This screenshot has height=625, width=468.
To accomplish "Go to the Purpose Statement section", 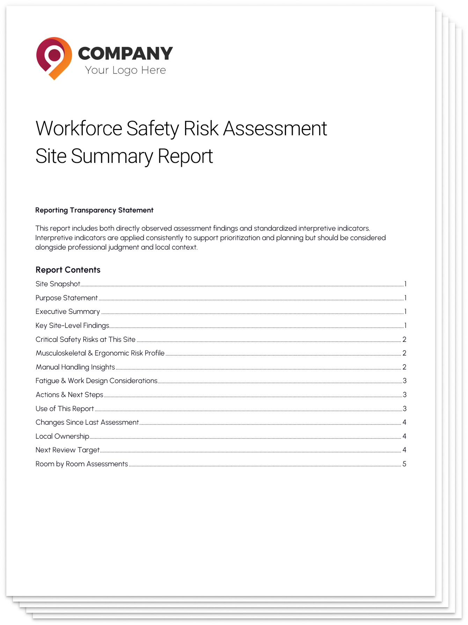I will tap(67, 298).
